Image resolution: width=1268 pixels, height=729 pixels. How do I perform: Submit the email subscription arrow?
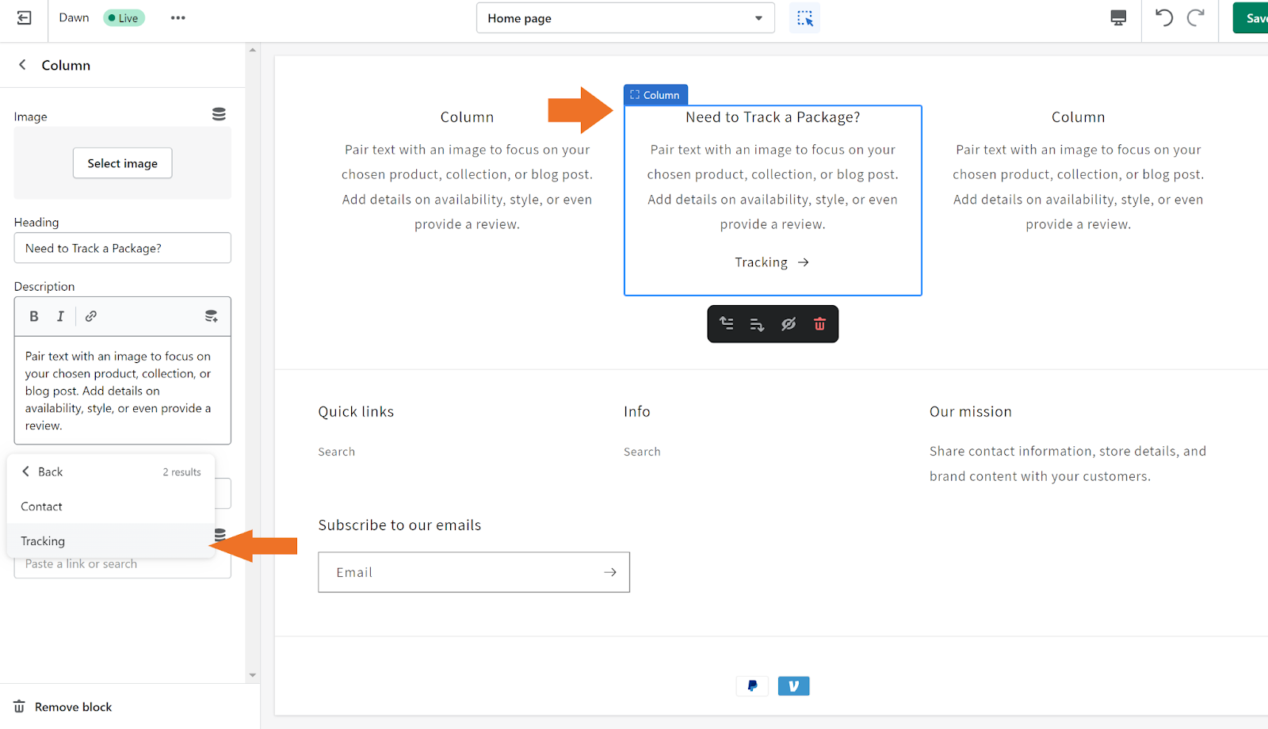point(610,572)
